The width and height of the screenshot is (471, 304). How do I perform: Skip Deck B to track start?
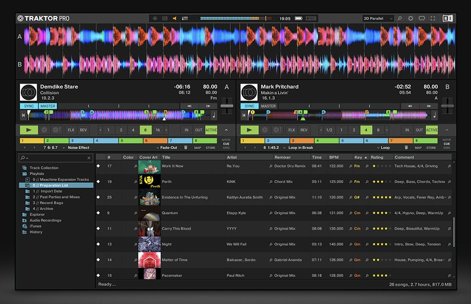click(244, 115)
